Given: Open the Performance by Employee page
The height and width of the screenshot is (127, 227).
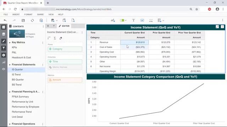Looking at the screenshot, I should pos(26,107).
